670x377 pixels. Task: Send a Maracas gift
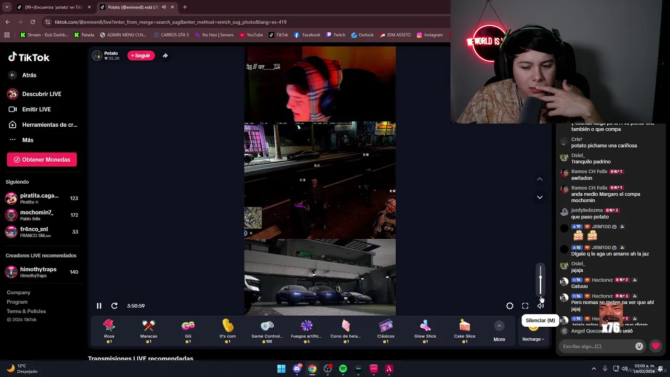point(149,331)
